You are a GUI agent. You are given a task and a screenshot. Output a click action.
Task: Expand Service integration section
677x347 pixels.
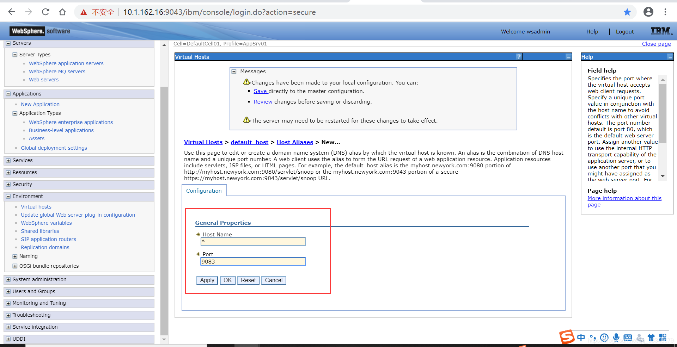pos(8,327)
